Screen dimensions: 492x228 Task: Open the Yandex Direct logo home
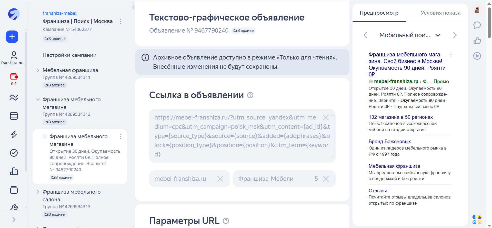(14, 14)
